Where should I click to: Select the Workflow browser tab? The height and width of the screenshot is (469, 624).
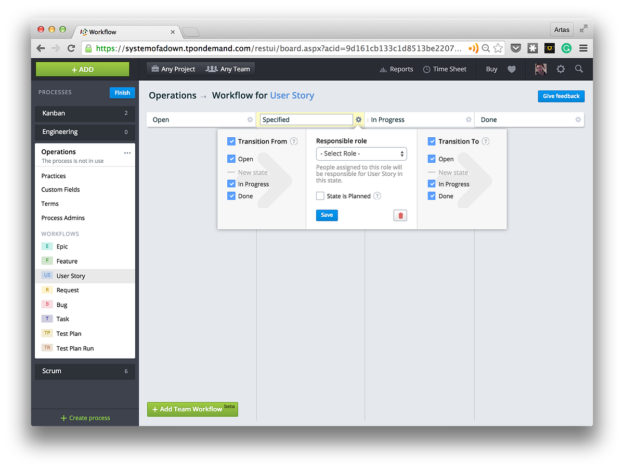click(x=127, y=32)
